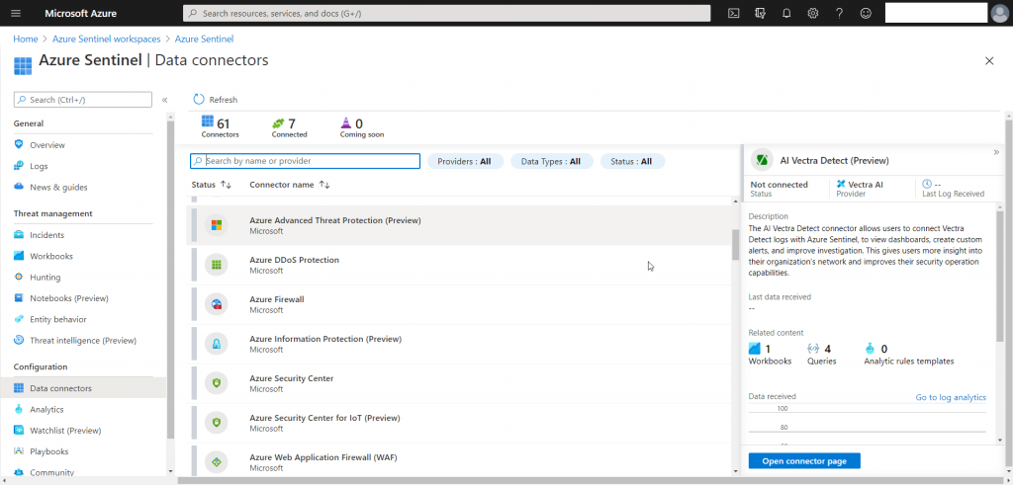Click the Workbooks related content icon
The width and height of the screenshot is (1013, 485).
755,349
